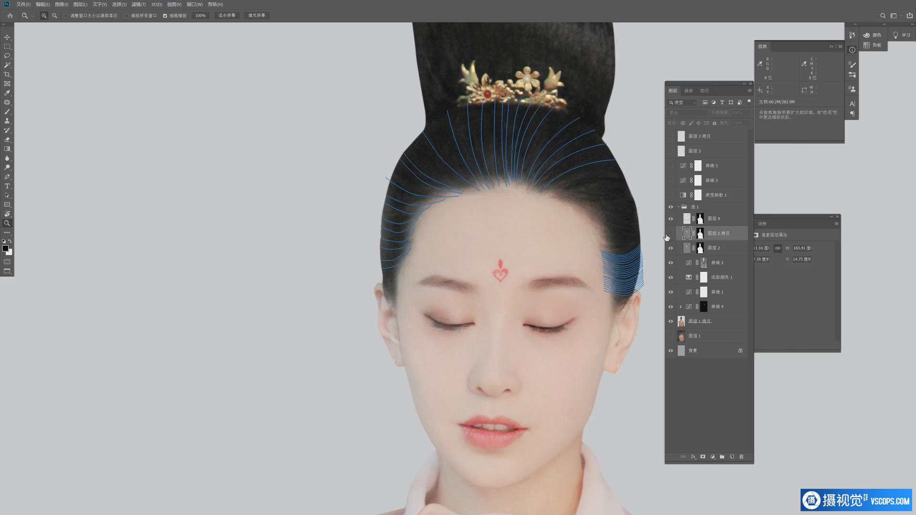916x515 pixels.
Task: Click the delete layer trash icon
Action: [x=741, y=457]
